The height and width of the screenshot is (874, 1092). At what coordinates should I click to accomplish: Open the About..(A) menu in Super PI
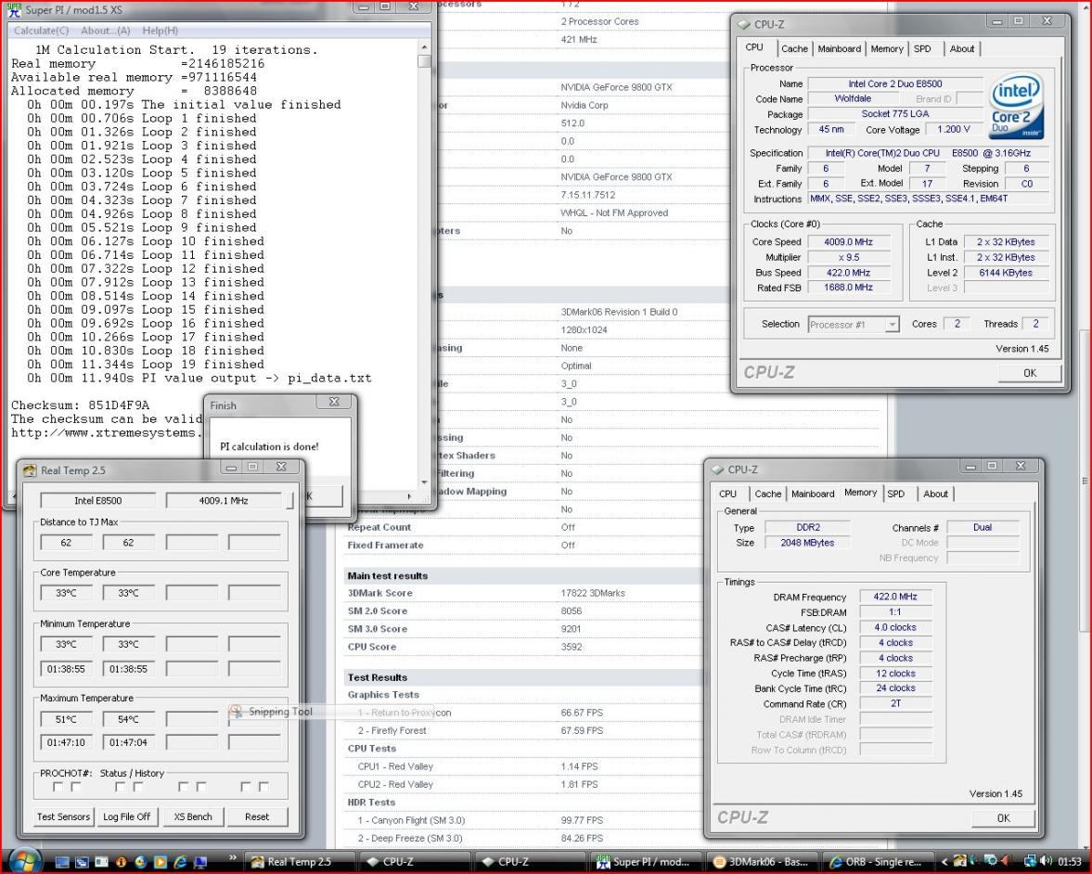105,31
